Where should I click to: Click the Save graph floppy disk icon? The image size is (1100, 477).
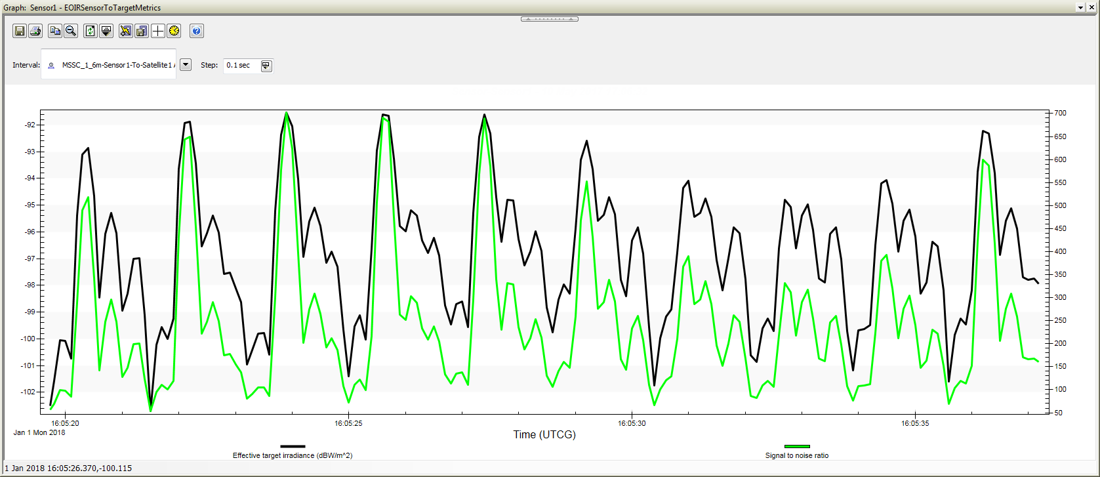coord(20,31)
